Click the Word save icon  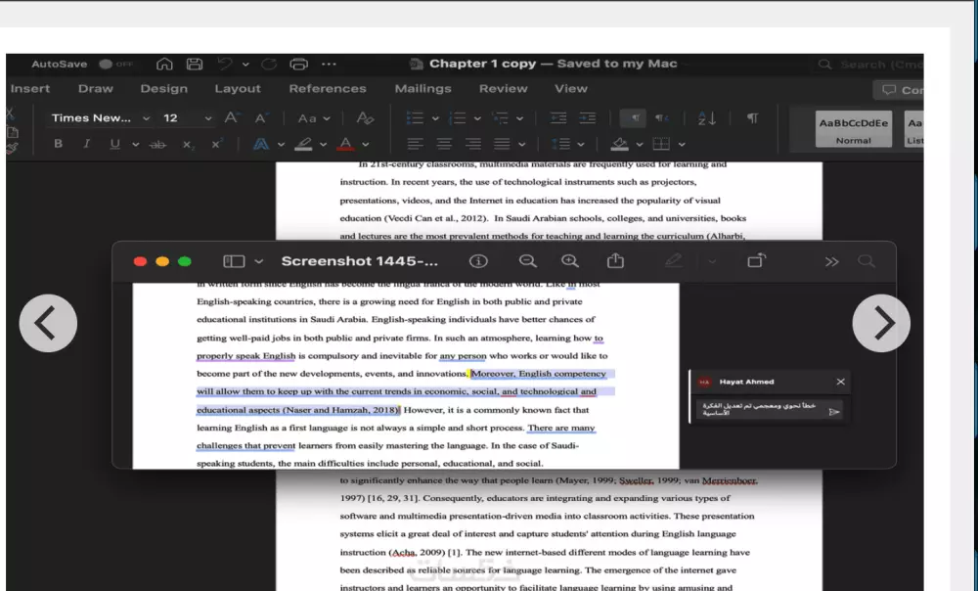pos(195,65)
